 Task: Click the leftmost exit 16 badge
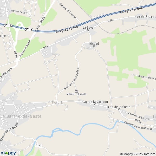8,25
